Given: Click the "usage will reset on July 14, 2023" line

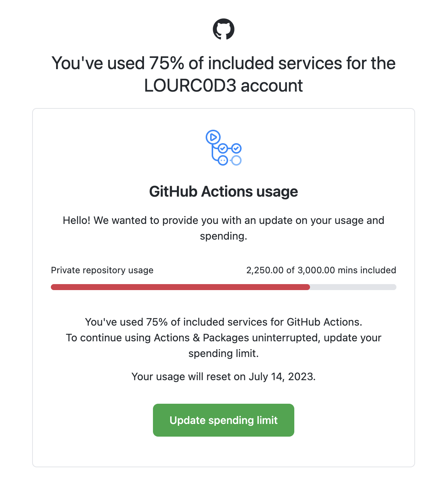Looking at the screenshot, I should coord(224,376).
